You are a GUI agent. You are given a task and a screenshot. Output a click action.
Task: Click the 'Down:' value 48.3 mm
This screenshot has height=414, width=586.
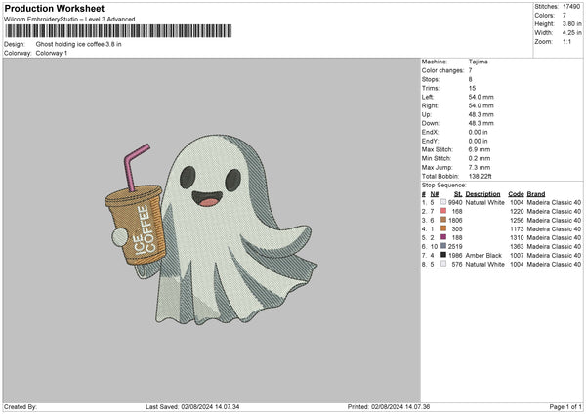point(481,123)
